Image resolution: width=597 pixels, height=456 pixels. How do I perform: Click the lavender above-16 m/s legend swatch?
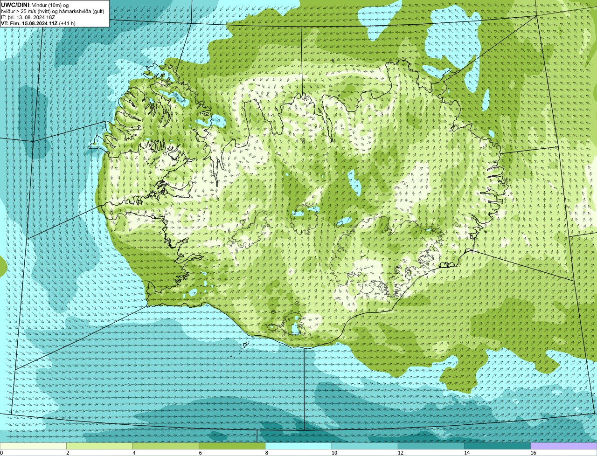point(564,446)
